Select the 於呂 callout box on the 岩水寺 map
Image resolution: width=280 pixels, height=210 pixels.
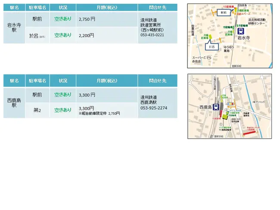pyautogui.click(x=212, y=47)
